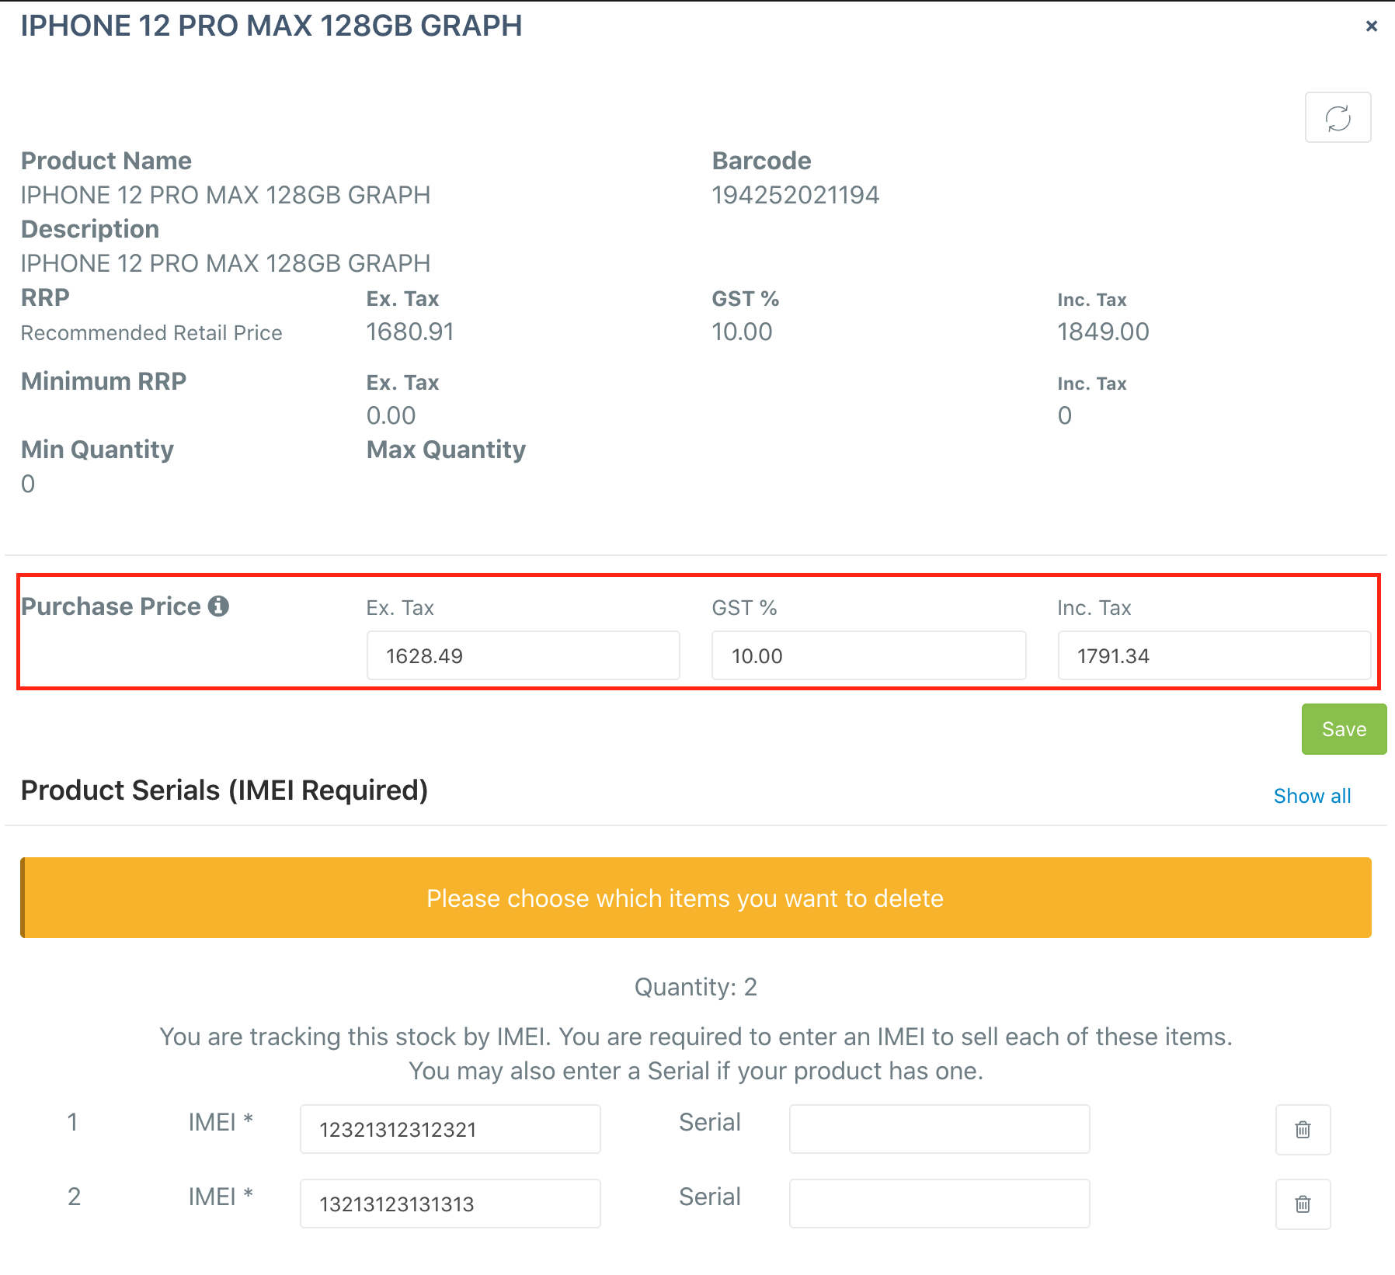The height and width of the screenshot is (1275, 1395).
Task: Click the Product Serials (IMEI Required) heading
Action: [224, 790]
